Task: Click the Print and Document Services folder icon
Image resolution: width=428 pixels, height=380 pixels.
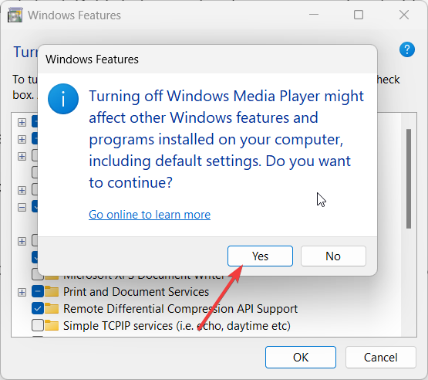Action: coord(52,292)
